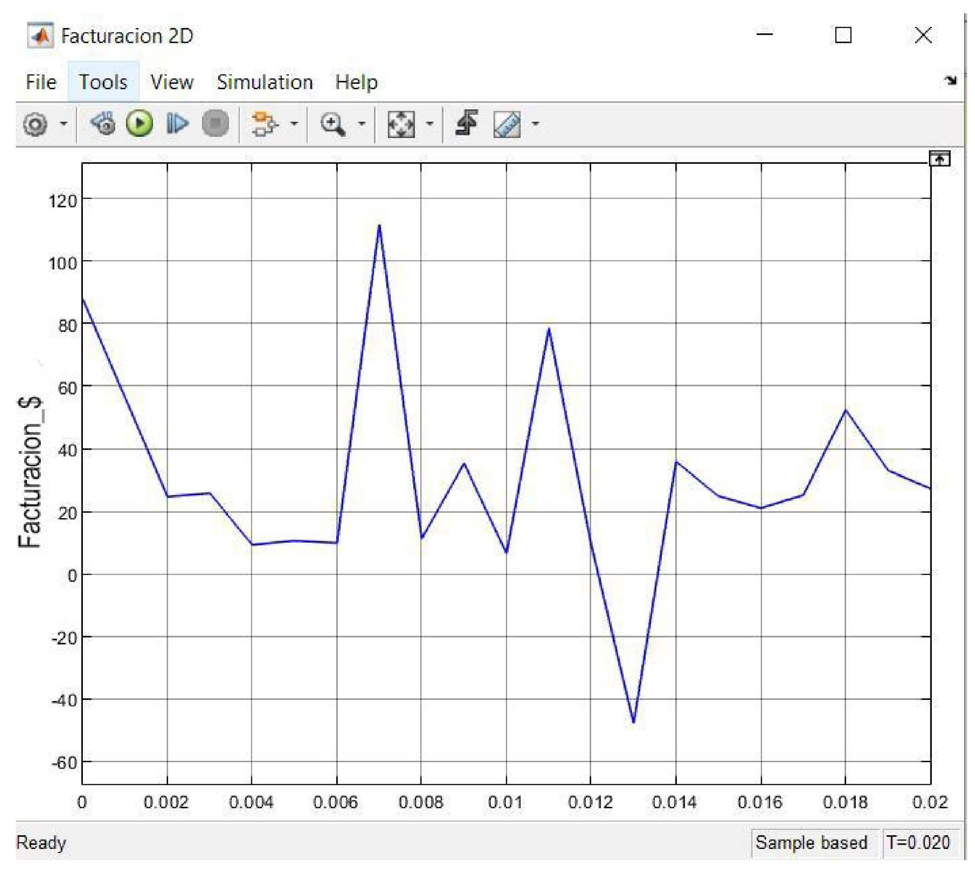Click the Step Forward icon
975x872 pixels.
177,124
